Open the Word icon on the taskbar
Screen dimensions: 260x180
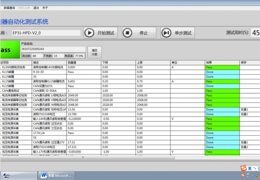pos(44,176)
